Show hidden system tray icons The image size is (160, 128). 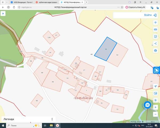click(x=133, y=125)
